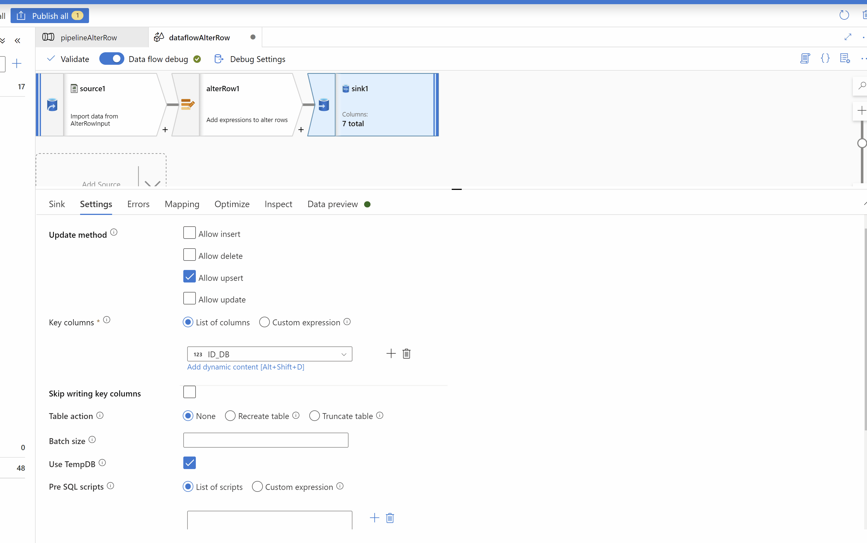Uncheck the Use TempDB option
The height and width of the screenshot is (543, 867).
point(189,463)
